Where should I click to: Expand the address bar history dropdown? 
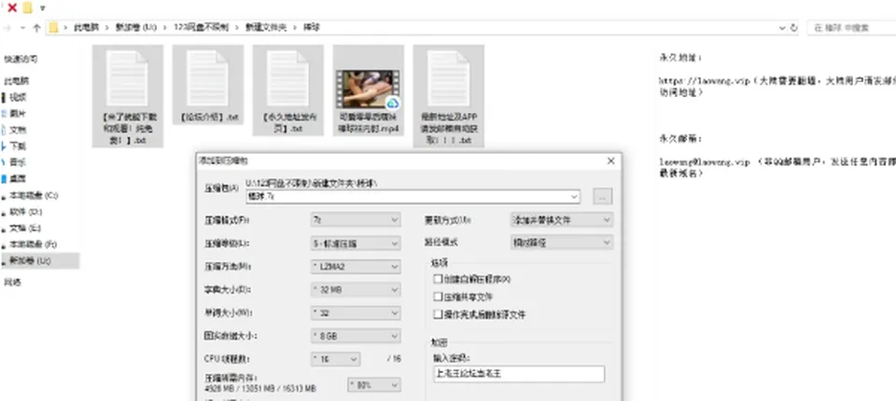click(x=782, y=27)
